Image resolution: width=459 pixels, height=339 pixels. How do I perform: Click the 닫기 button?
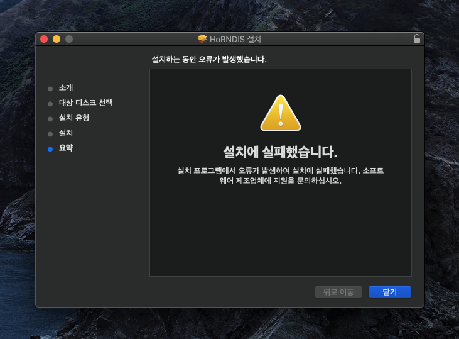tap(390, 292)
